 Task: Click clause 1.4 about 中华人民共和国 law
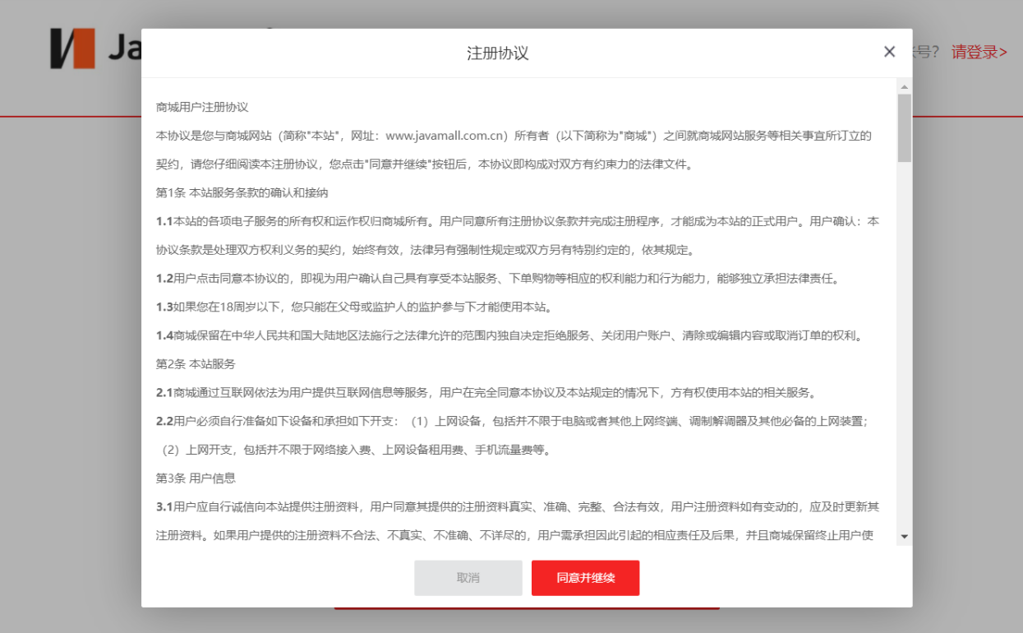(x=509, y=336)
